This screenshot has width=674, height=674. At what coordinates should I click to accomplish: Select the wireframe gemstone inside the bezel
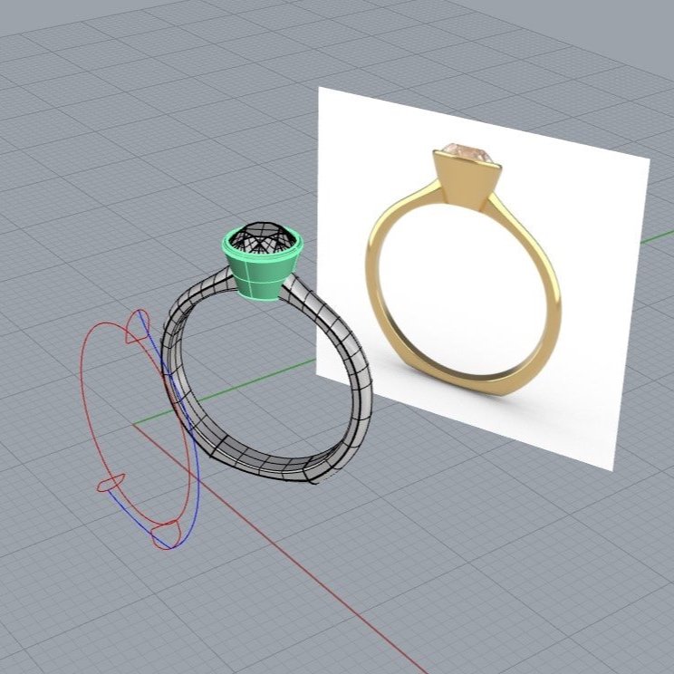coord(262,236)
